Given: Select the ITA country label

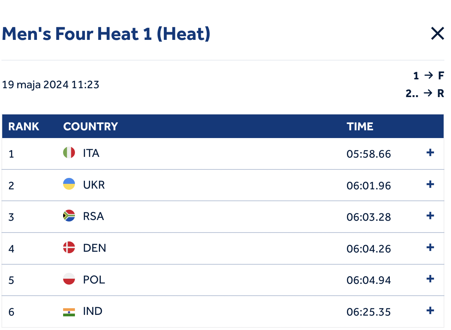Looking at the screenshot, I should [91, 153].
